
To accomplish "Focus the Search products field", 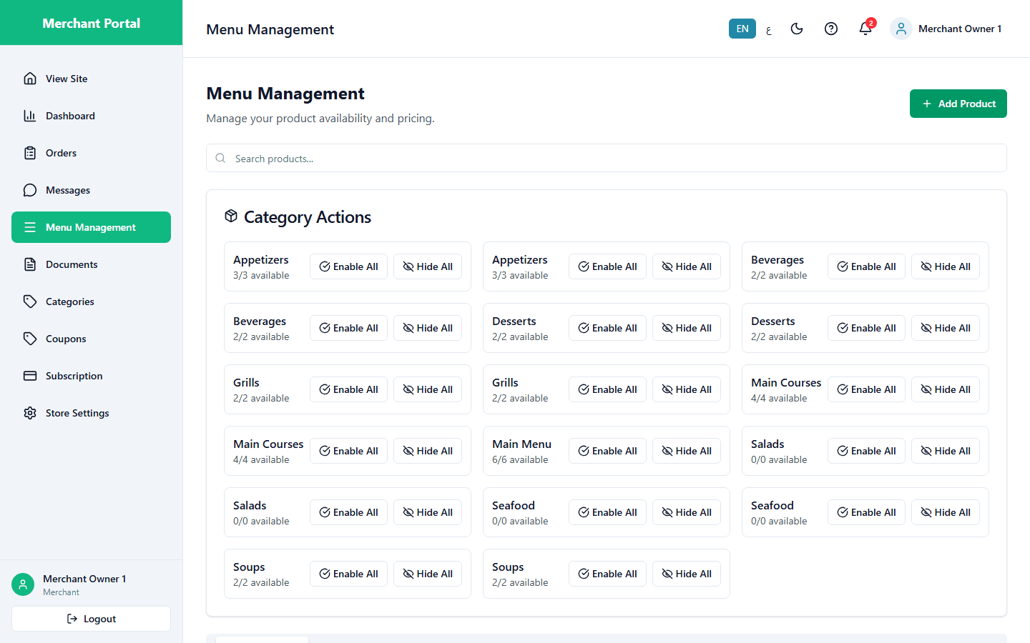I will coord(607,158).
